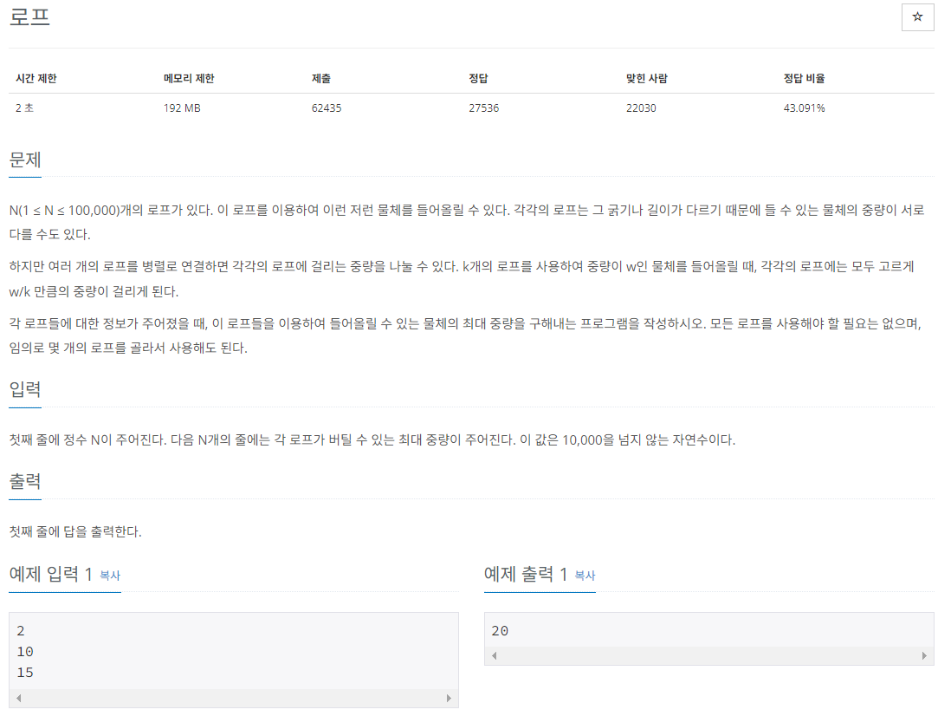Click the 43.091% accuracy value
This screenshot has height=716, width=938.
coord(804,107)
